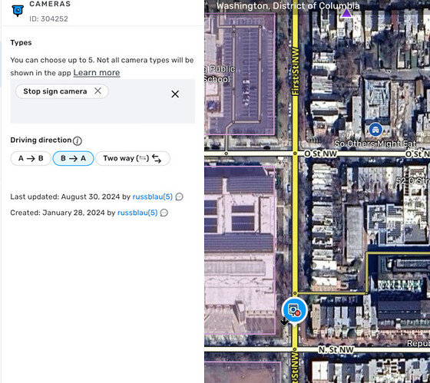
Task: Show Driving direction info tooltip
Action: click(x=78, y=140)
